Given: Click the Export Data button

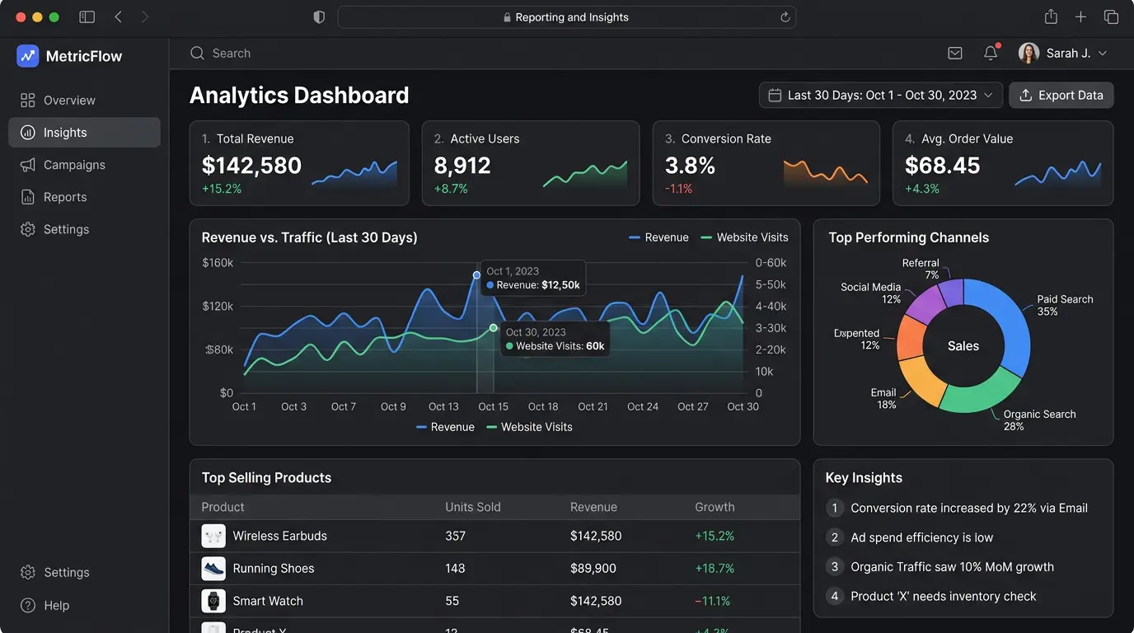Looking at the screenshot, I should click(x=1061, y=96).
